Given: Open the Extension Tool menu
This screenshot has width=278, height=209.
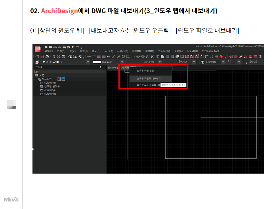Looking at the screenshot, I should 210,51.
